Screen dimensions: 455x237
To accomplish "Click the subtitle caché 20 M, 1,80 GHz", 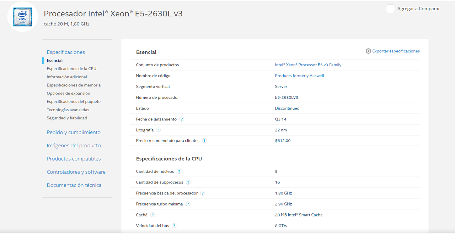I will coord(66,24).
